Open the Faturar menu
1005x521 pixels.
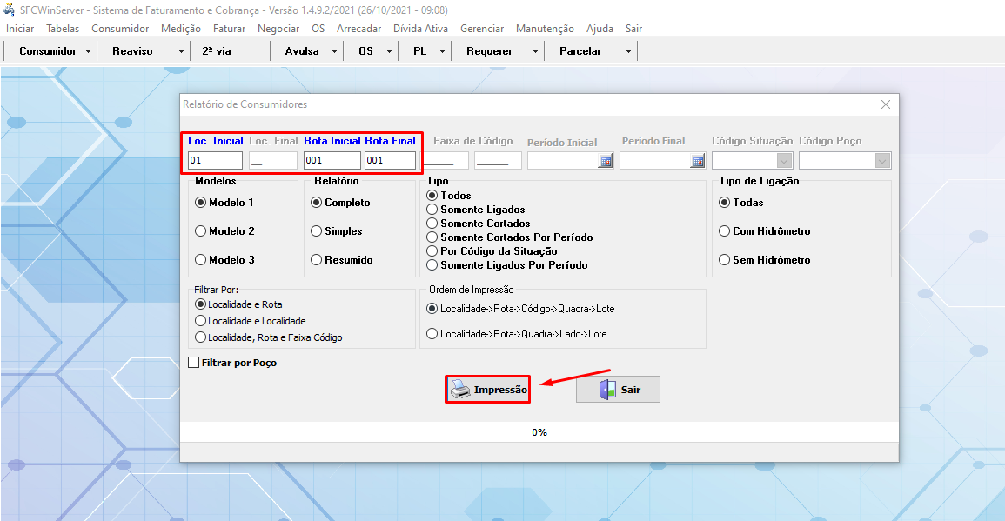tap(229, 29)
